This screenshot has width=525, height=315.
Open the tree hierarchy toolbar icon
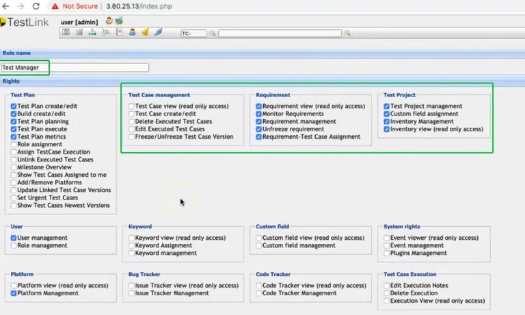(x=92, y=32)
